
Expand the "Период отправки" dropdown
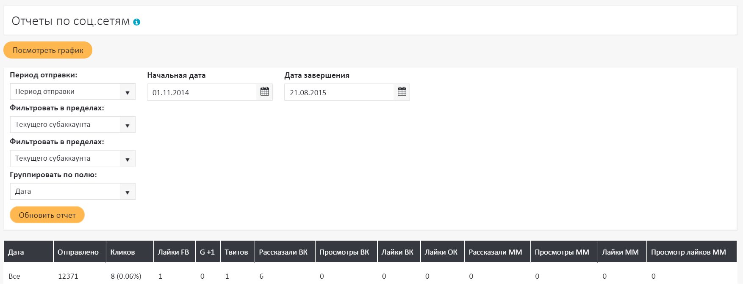tap(72, 92)
